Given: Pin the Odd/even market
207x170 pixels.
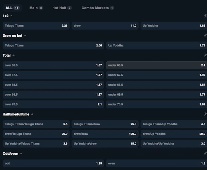Looking at the screenshot, I should click(x=205, y=153).
